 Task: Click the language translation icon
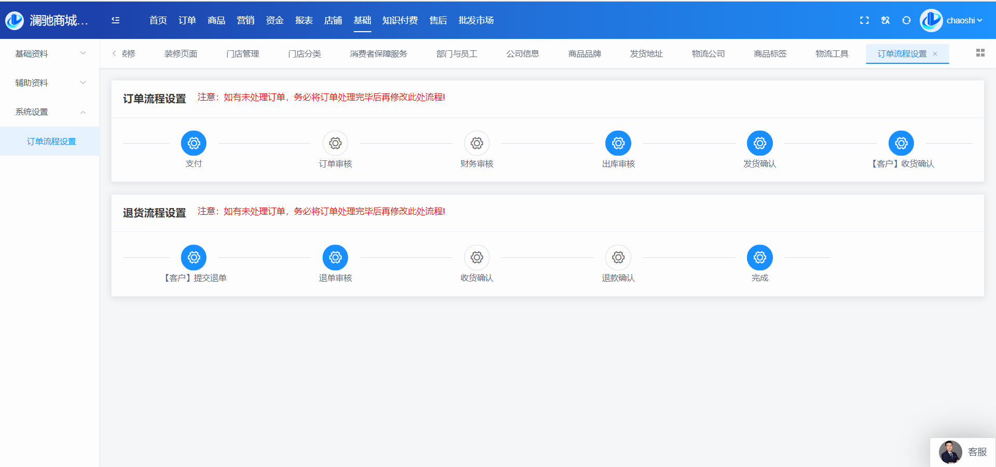886,20
